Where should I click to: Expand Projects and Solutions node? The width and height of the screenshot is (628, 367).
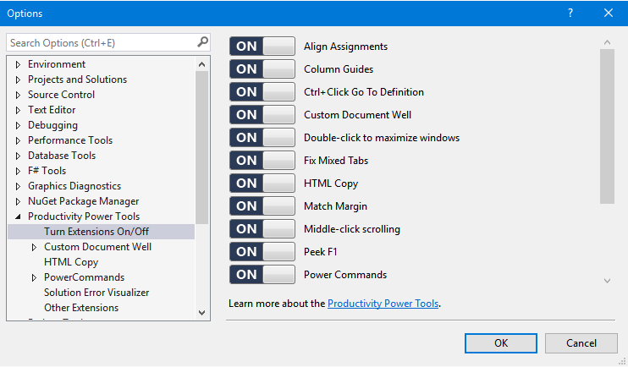(x=18, y=79)
